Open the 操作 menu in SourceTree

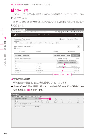pyautogui.click(x=32, y=96)
